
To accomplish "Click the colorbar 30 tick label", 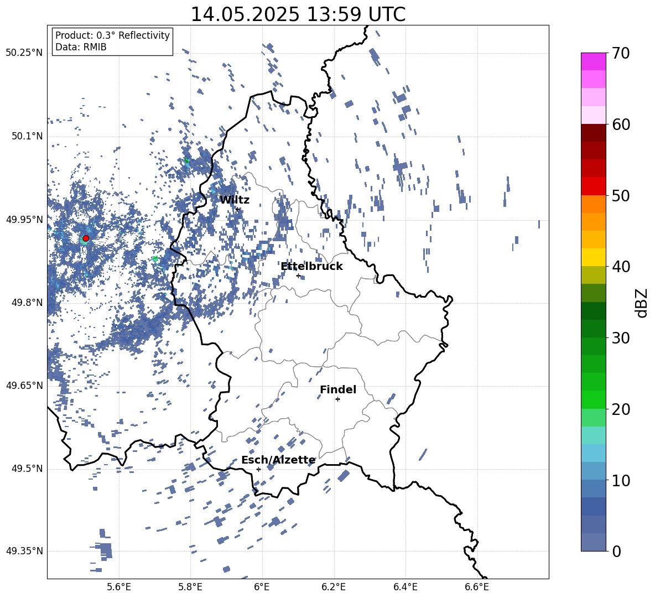I will click(x=621, y=337).
